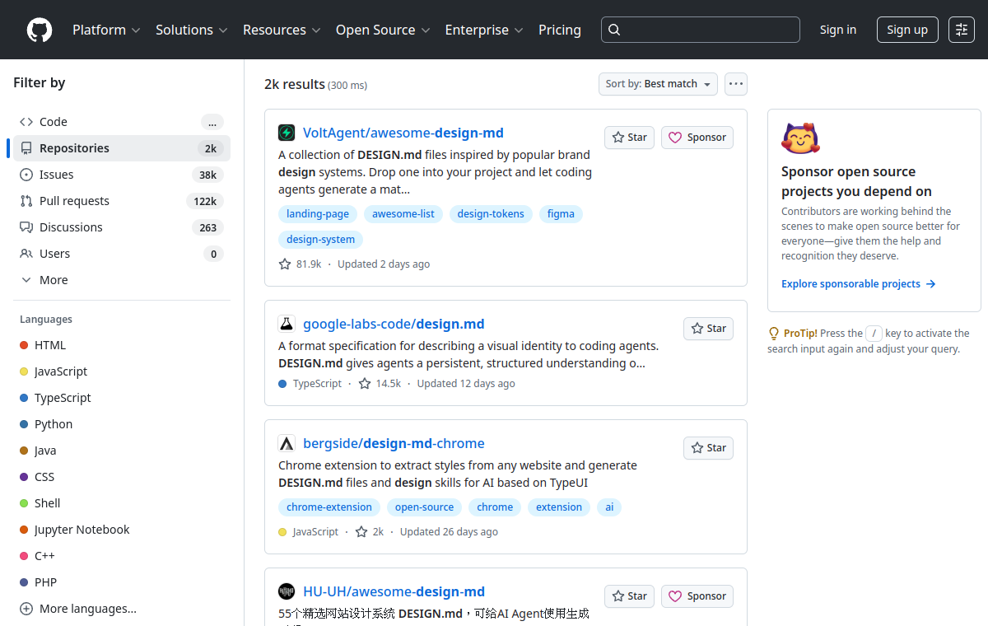This screenshot has width=988, height=626.
Task: Open the Open Source menu
Action: pos(383,30)
